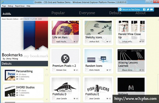Click the down chevron in Debuts list
This screenshot has height=103, width=159.
coord(47,99)
